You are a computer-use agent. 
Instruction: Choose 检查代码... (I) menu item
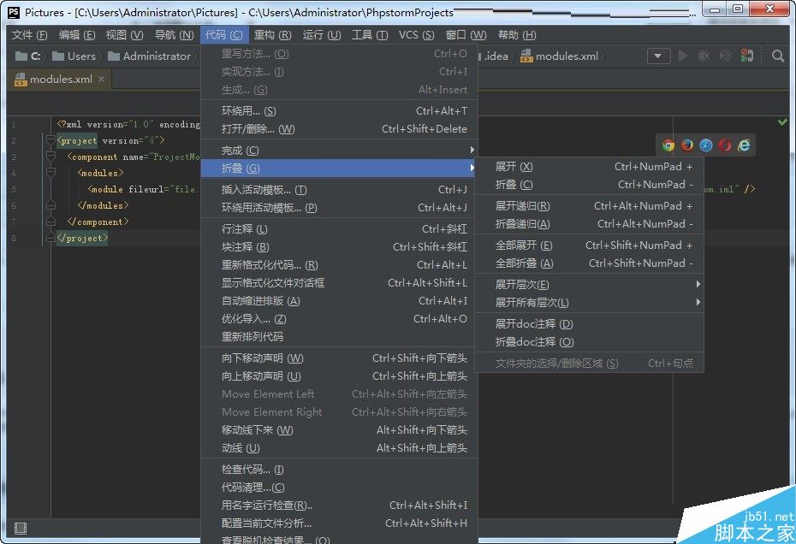click(340, 470)
